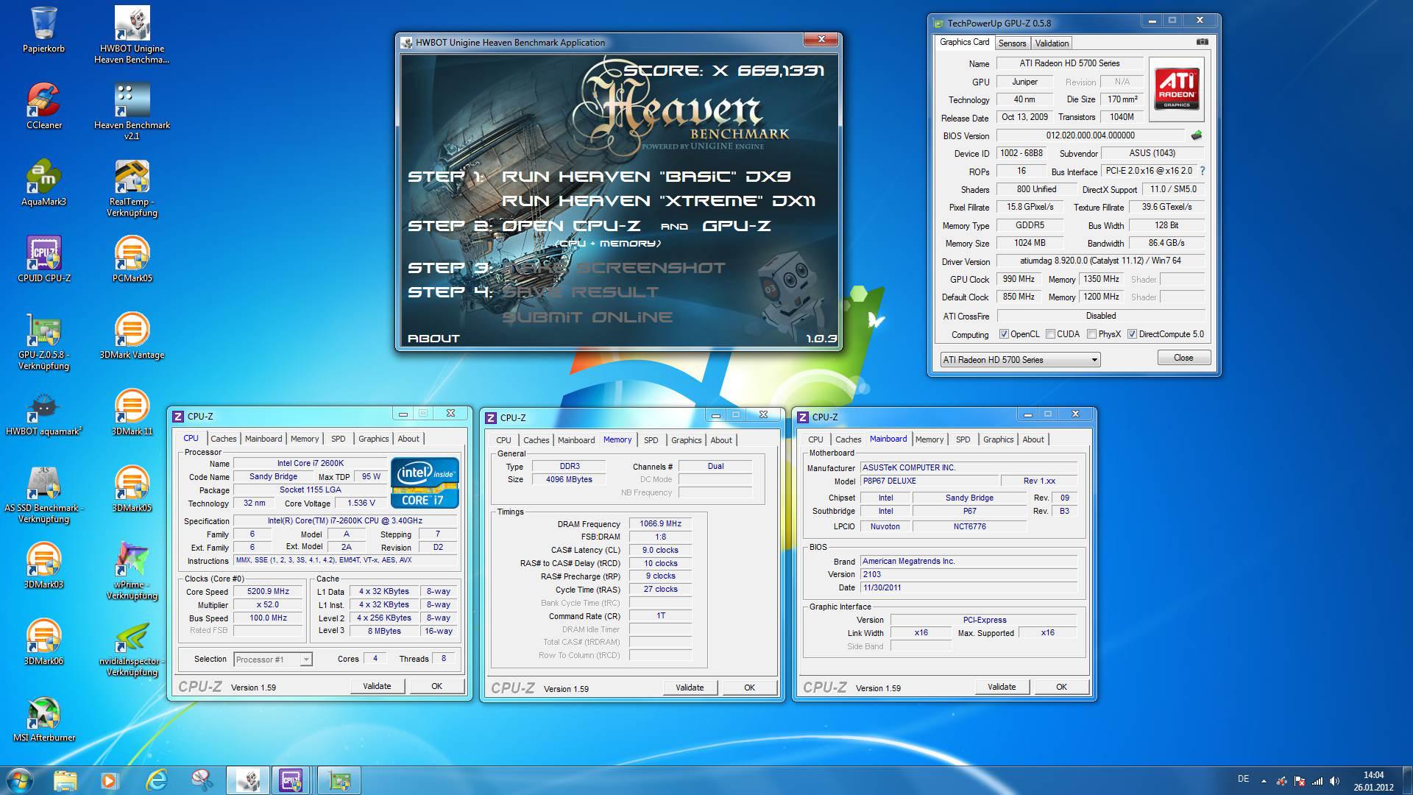Click the mainboard model P8P67 DELUXE field

tap(929, 481)
